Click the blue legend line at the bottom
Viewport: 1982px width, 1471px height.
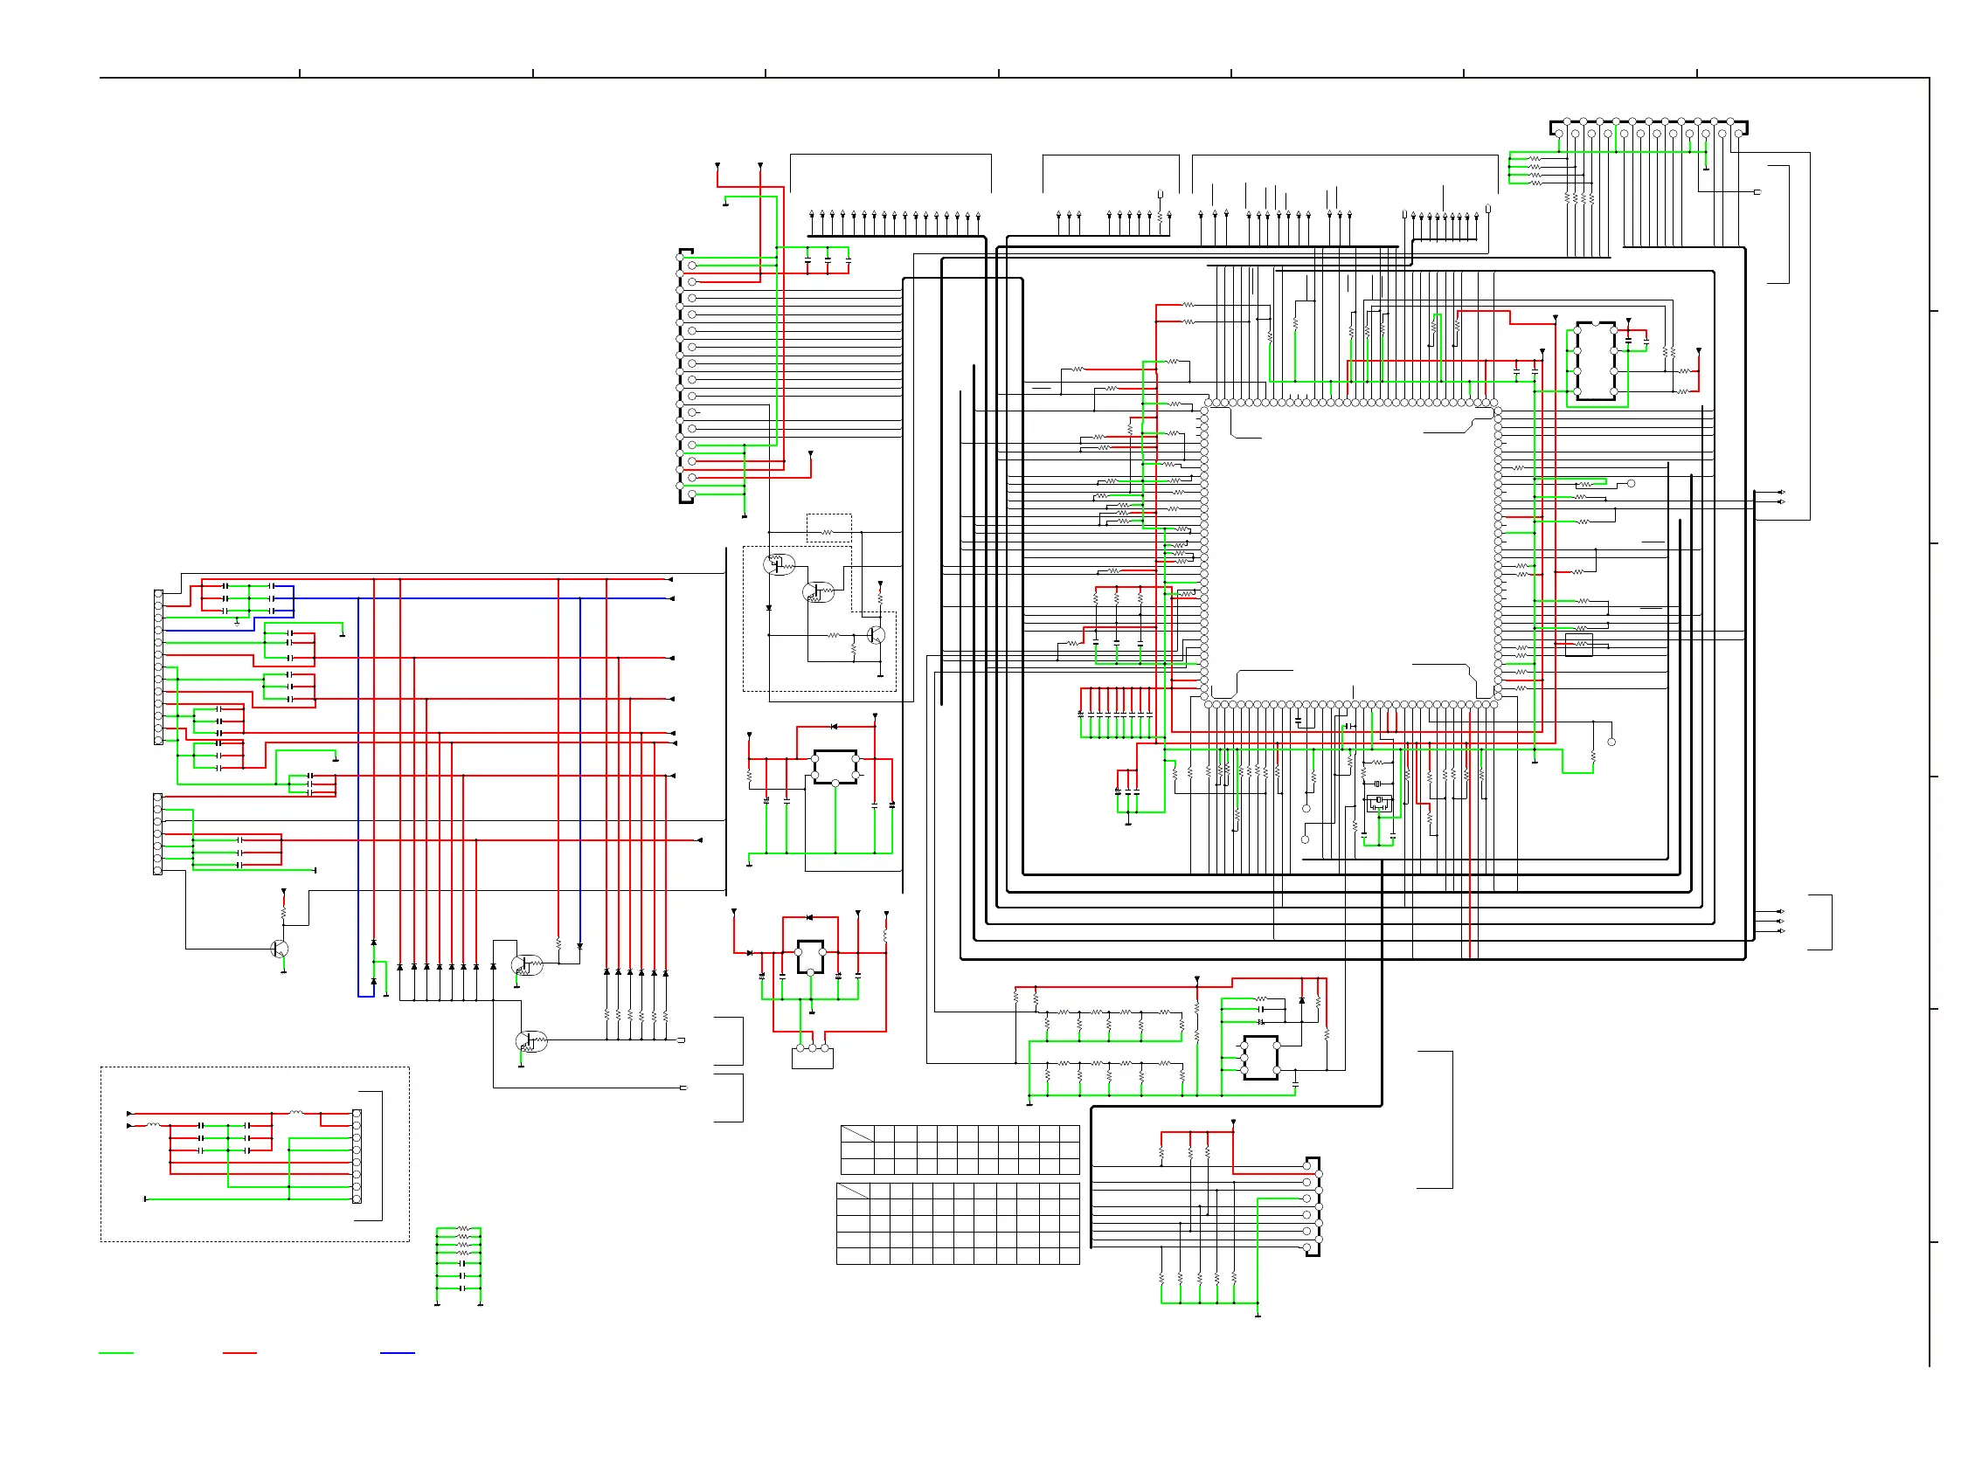pos(398,1354)
